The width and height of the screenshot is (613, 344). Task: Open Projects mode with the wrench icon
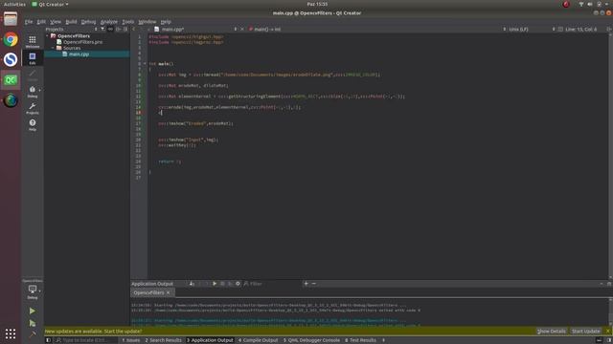point(33,108)
